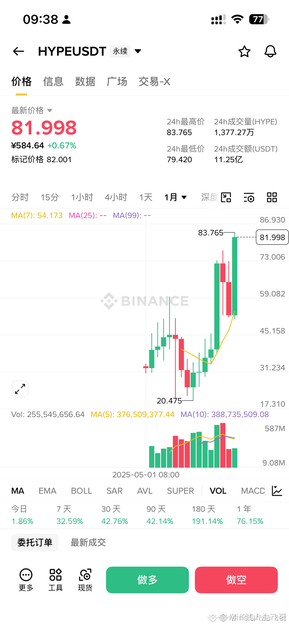Open the 1月 timeframe dropdown

pyautogui.click(x=176, y=197)
